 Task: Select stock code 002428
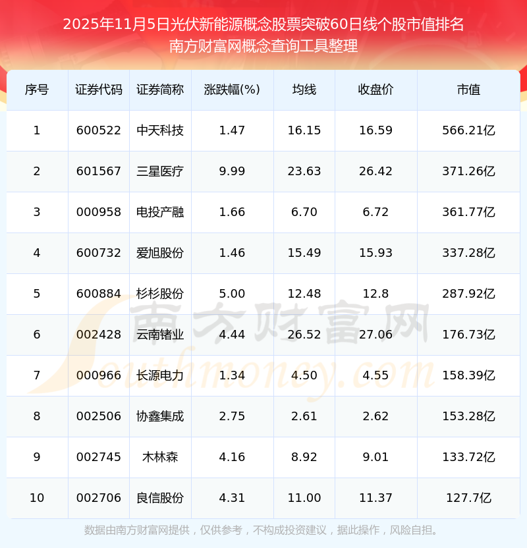coord(99,335)
